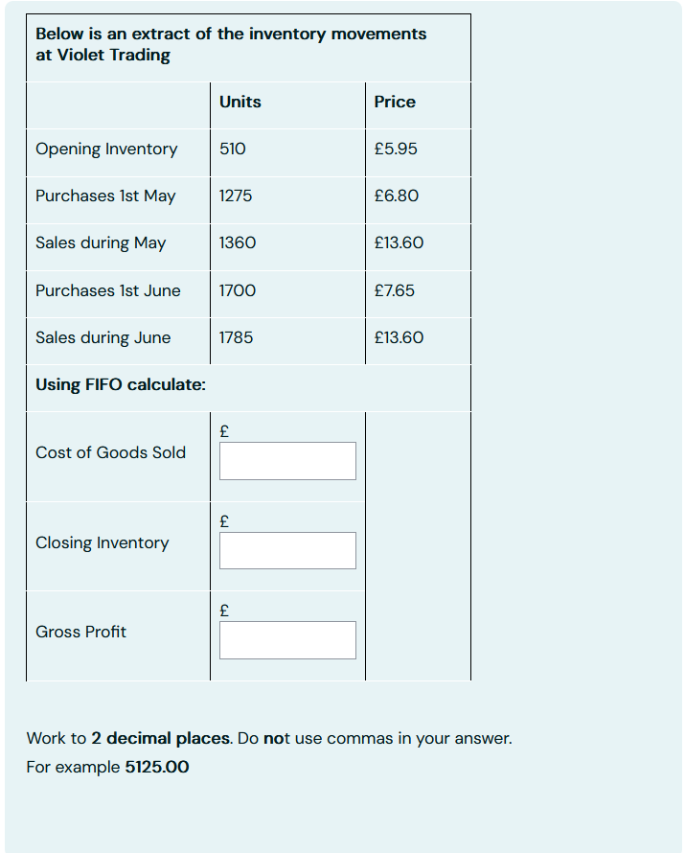Click the Sales during May units value 1360

236,242
